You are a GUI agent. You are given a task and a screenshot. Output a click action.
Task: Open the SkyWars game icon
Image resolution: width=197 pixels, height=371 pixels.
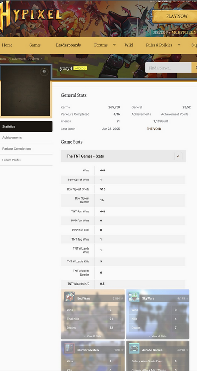pyautogui.click(x=134, y=297)
